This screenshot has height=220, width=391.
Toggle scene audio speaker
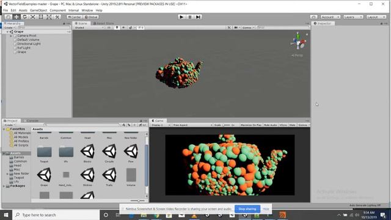click(x=123, y=28)
